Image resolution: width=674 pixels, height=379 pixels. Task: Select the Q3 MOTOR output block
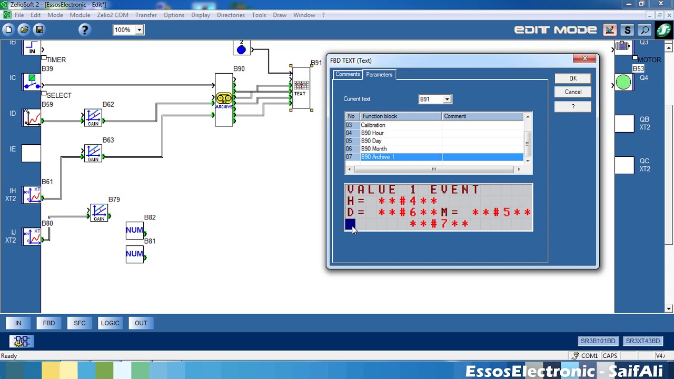(x=623, y=47)
